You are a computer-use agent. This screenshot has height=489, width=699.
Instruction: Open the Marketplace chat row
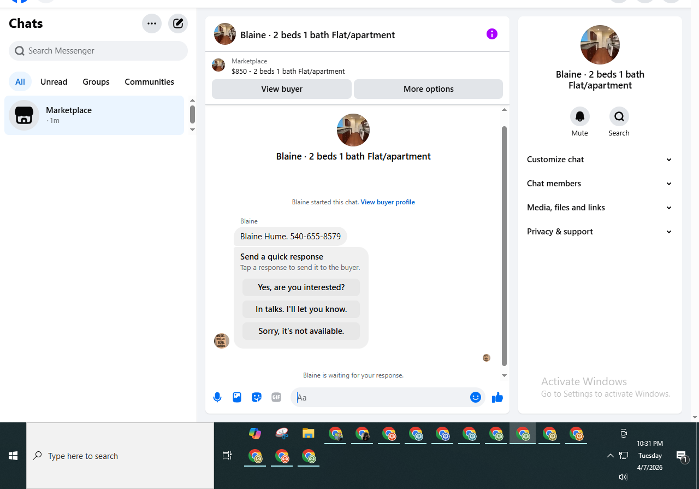pos(94,115)
